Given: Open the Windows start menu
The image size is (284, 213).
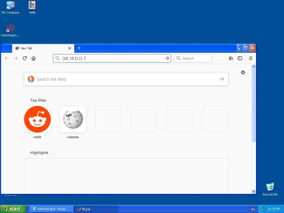Looking at the screenshot, I should point(13,209).
